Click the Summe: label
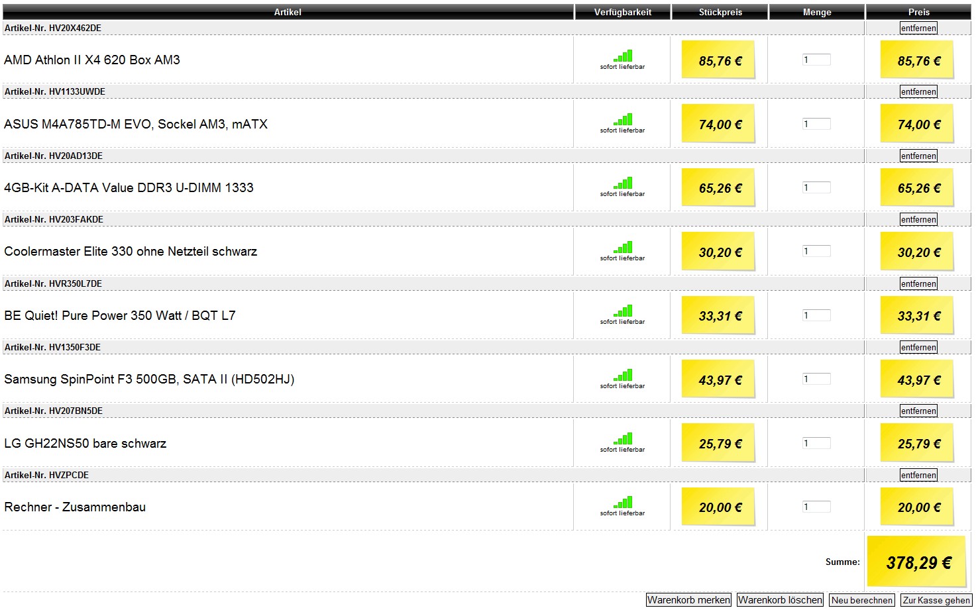 [843, 562]
